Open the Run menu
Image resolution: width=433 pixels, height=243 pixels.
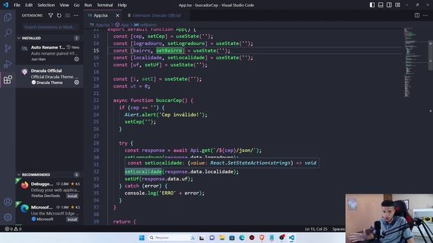pos(88,5)
